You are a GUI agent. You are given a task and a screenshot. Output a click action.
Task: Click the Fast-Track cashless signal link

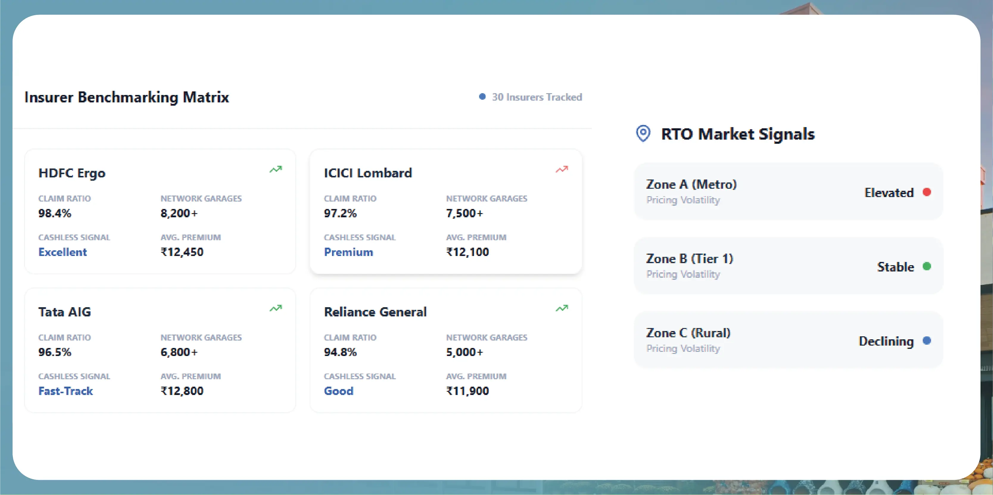[x=66, y=391]
